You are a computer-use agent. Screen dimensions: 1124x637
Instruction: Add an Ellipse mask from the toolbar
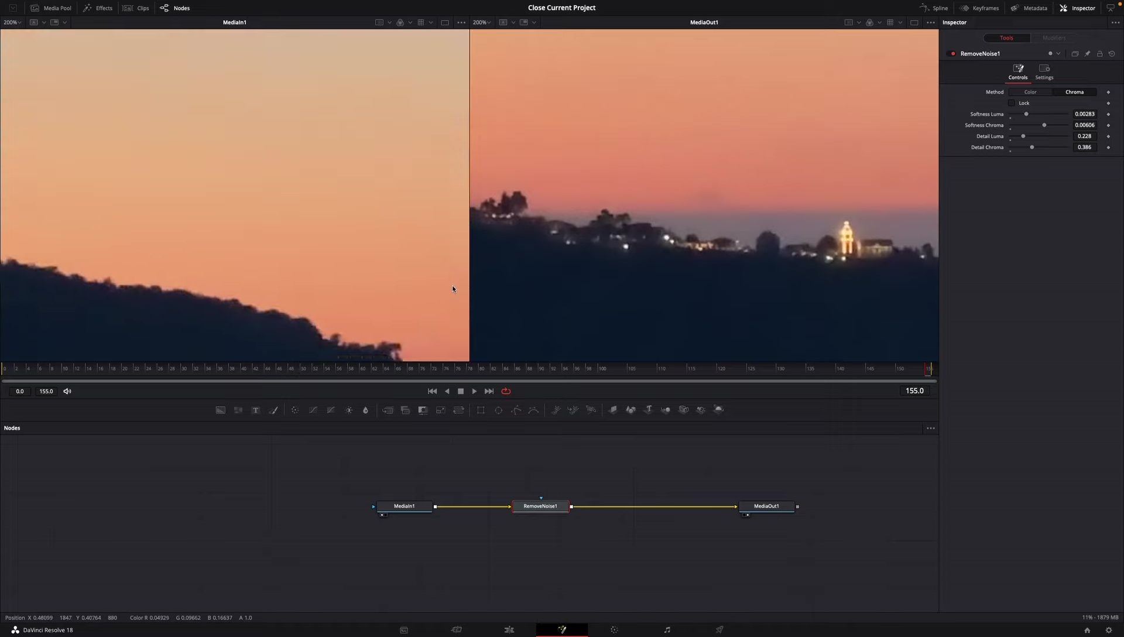pos(499,410)
